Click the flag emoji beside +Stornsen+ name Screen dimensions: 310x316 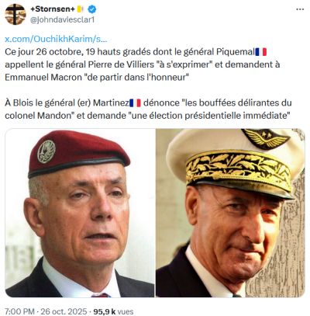point(81,9)
